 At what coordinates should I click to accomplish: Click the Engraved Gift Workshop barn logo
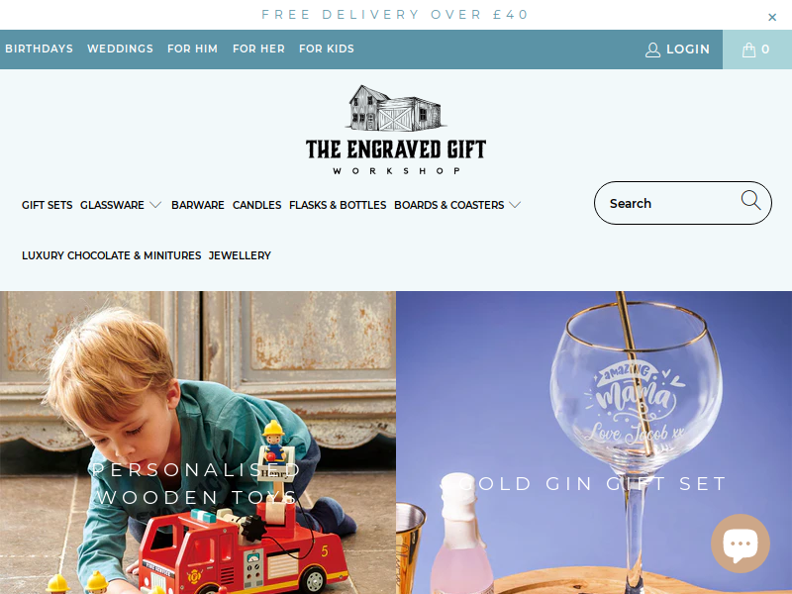(x=395, y=130)
